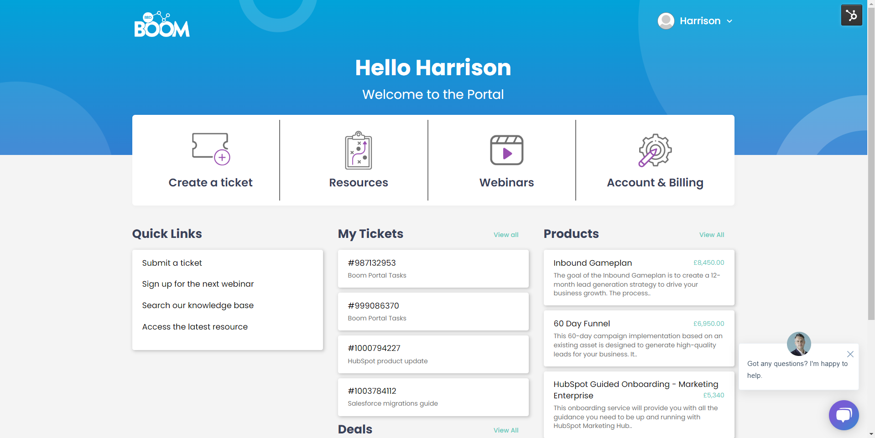
Task: Open the Inbound Gameplan product card
Action: click(638, 277)
